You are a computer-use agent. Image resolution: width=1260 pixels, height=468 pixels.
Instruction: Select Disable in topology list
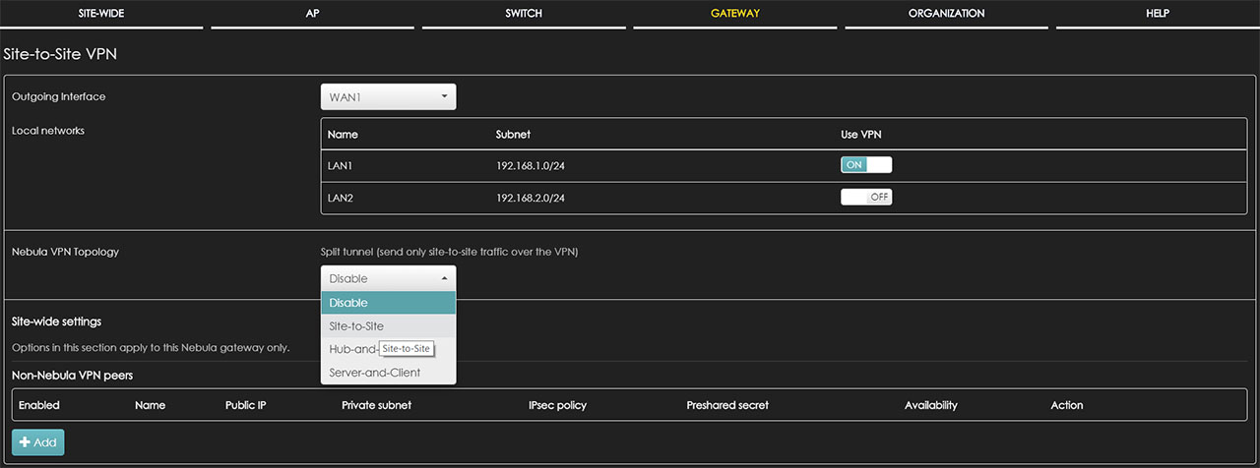click(x=388, y=303)
